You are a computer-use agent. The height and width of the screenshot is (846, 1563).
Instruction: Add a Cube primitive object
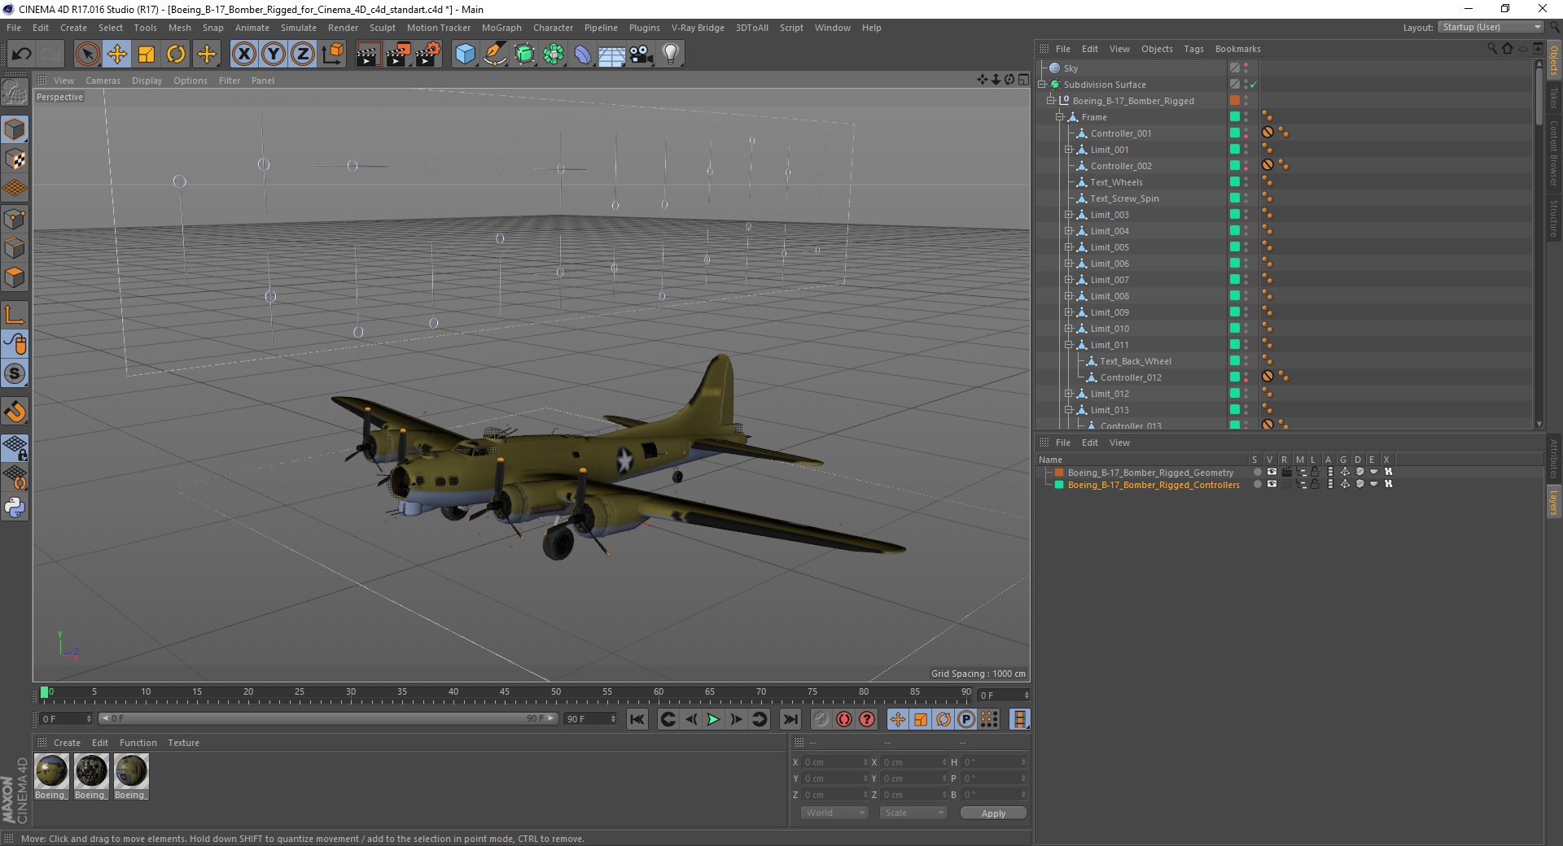pyautogui.click(x=465, y=55)
